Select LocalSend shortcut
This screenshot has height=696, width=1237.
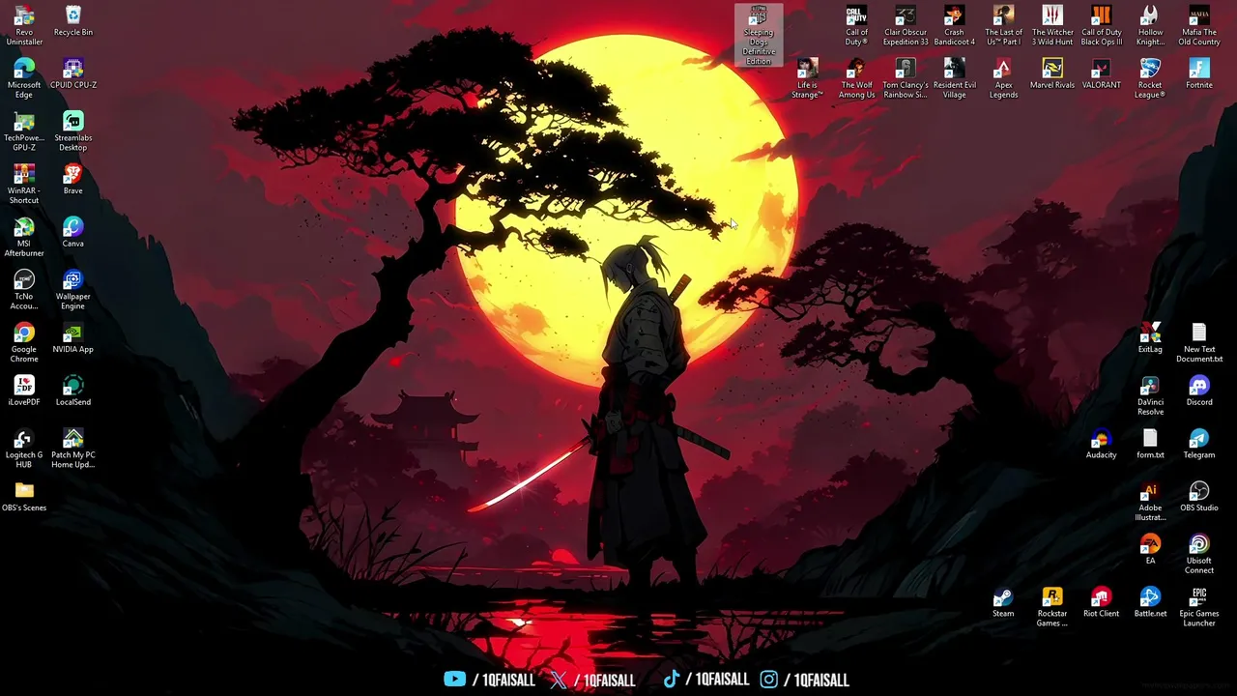click(73, 391)
